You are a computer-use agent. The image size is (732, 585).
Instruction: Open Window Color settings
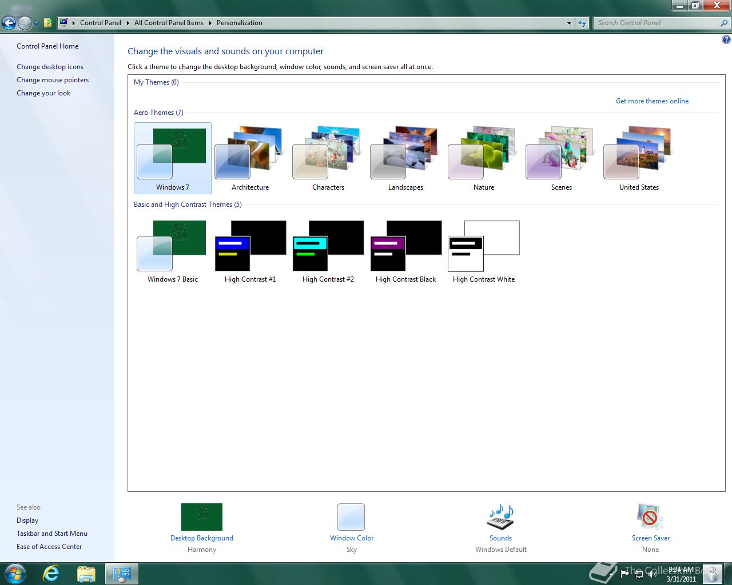click(x=351, y=517)
